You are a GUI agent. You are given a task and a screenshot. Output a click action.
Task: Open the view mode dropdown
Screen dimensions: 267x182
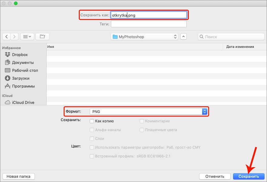tap(27, 37)
